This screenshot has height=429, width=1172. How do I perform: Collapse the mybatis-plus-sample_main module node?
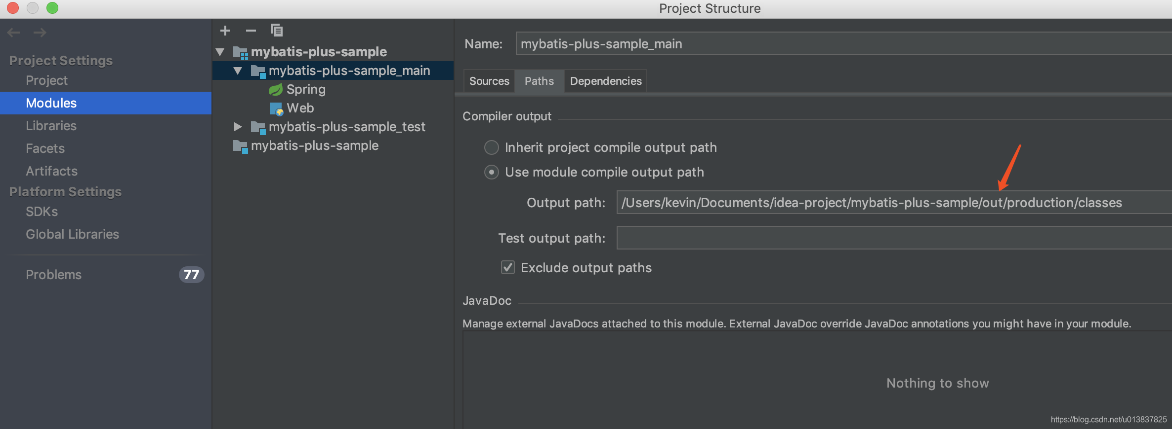click(238, 71)
